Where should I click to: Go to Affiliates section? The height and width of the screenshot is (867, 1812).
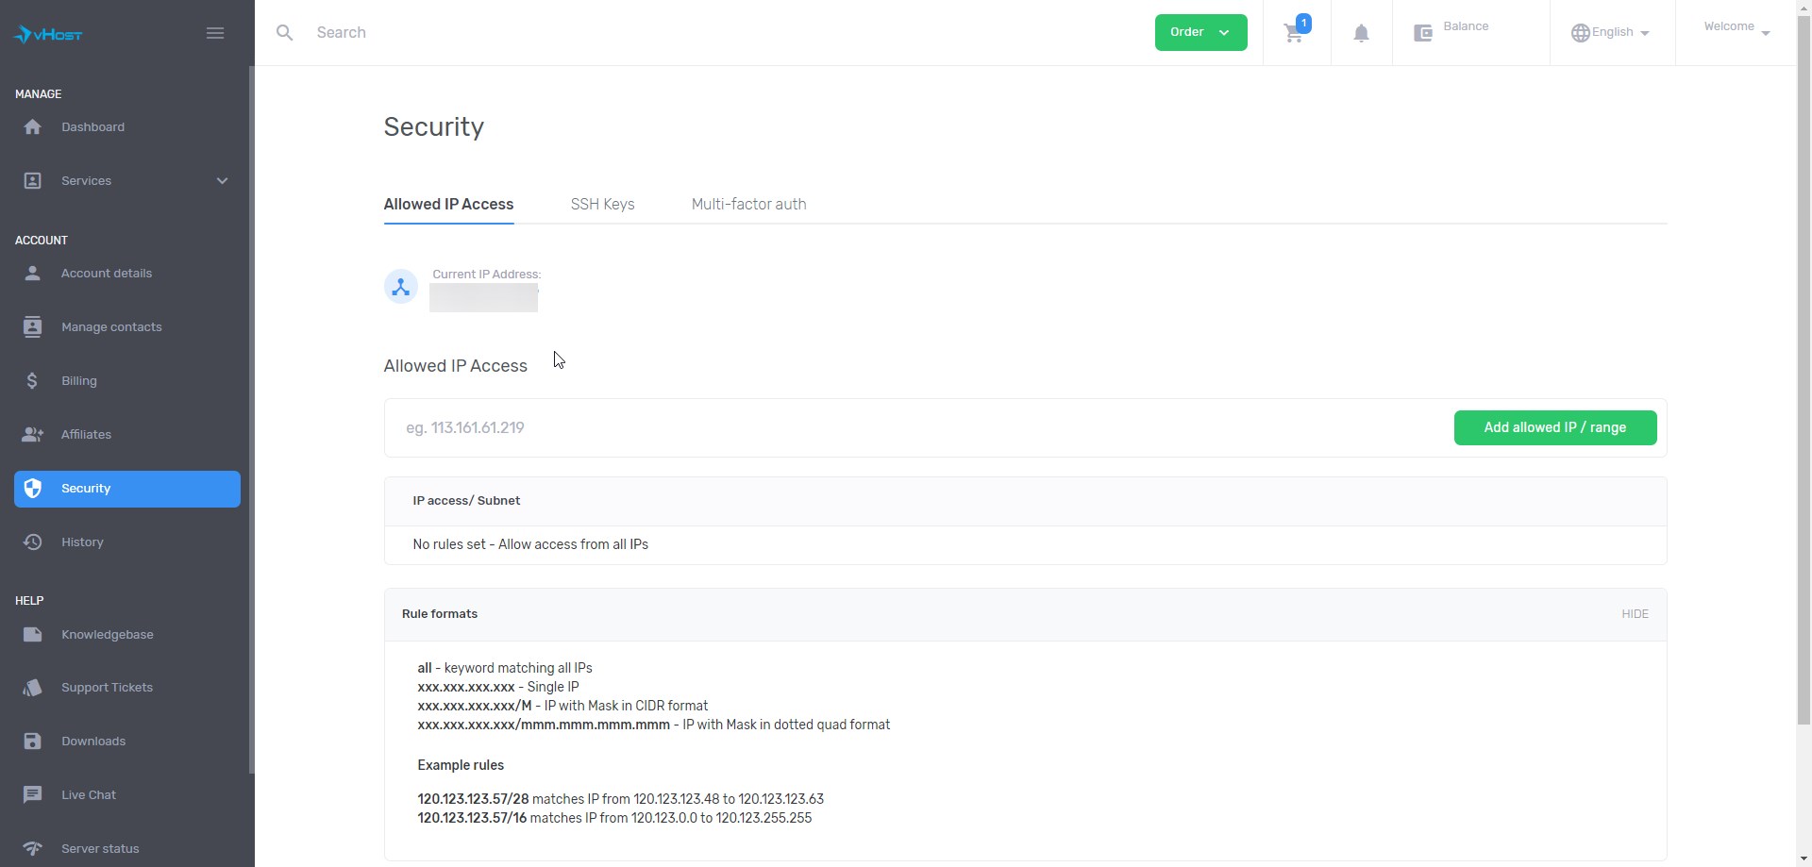(86, 435)
